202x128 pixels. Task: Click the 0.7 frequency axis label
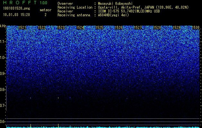coord(3,106)
